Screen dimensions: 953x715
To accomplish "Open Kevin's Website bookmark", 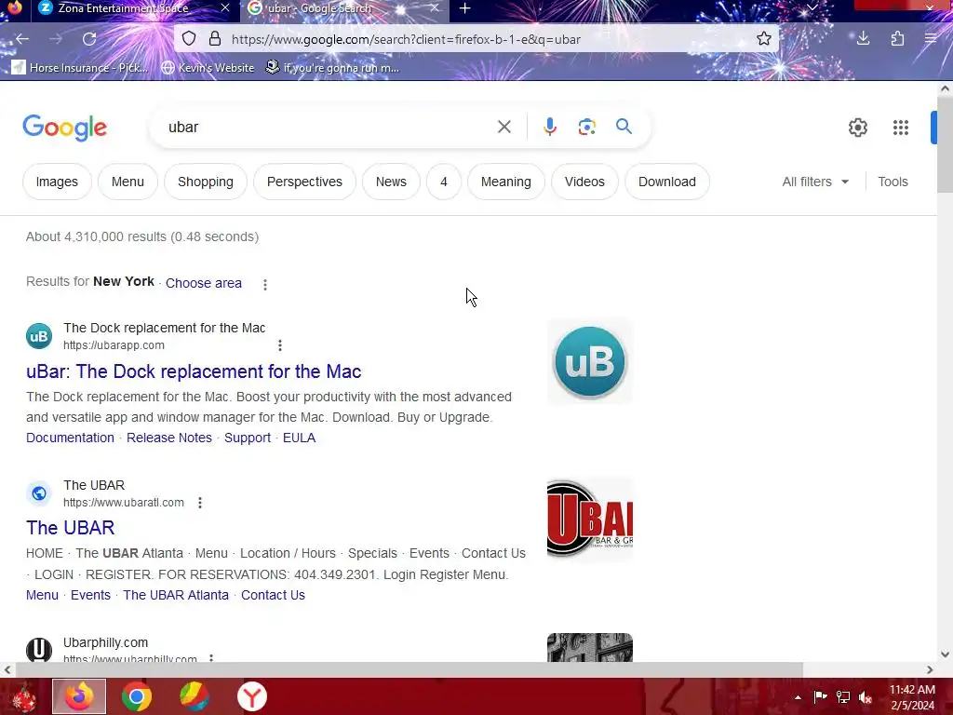I will [208, 67].
